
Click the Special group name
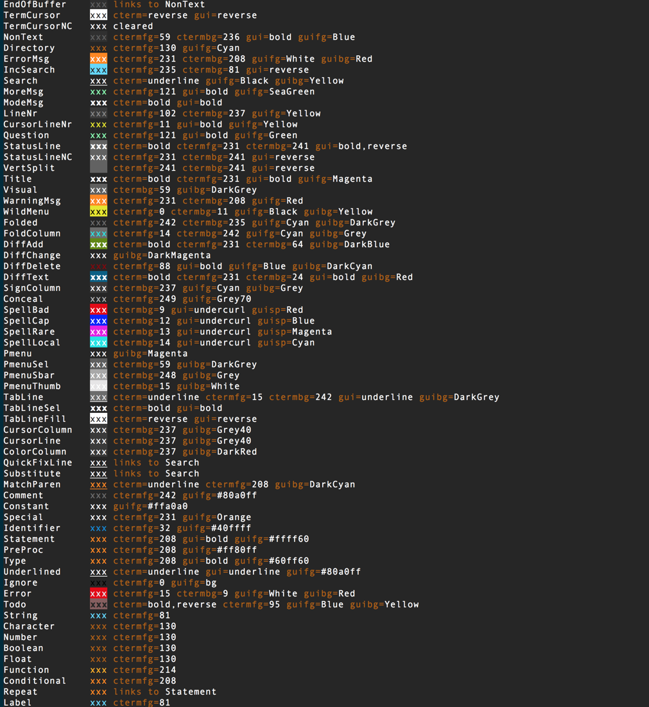tap(24, 517)
